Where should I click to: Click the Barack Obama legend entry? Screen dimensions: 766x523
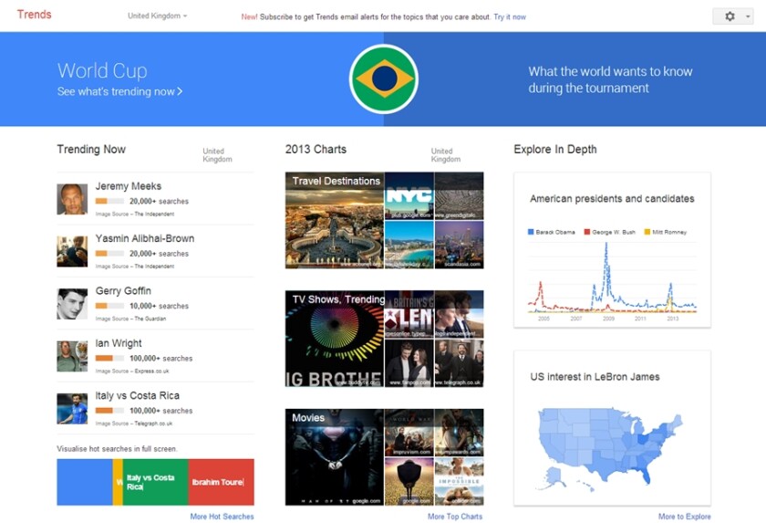click(x=552, y=232)
